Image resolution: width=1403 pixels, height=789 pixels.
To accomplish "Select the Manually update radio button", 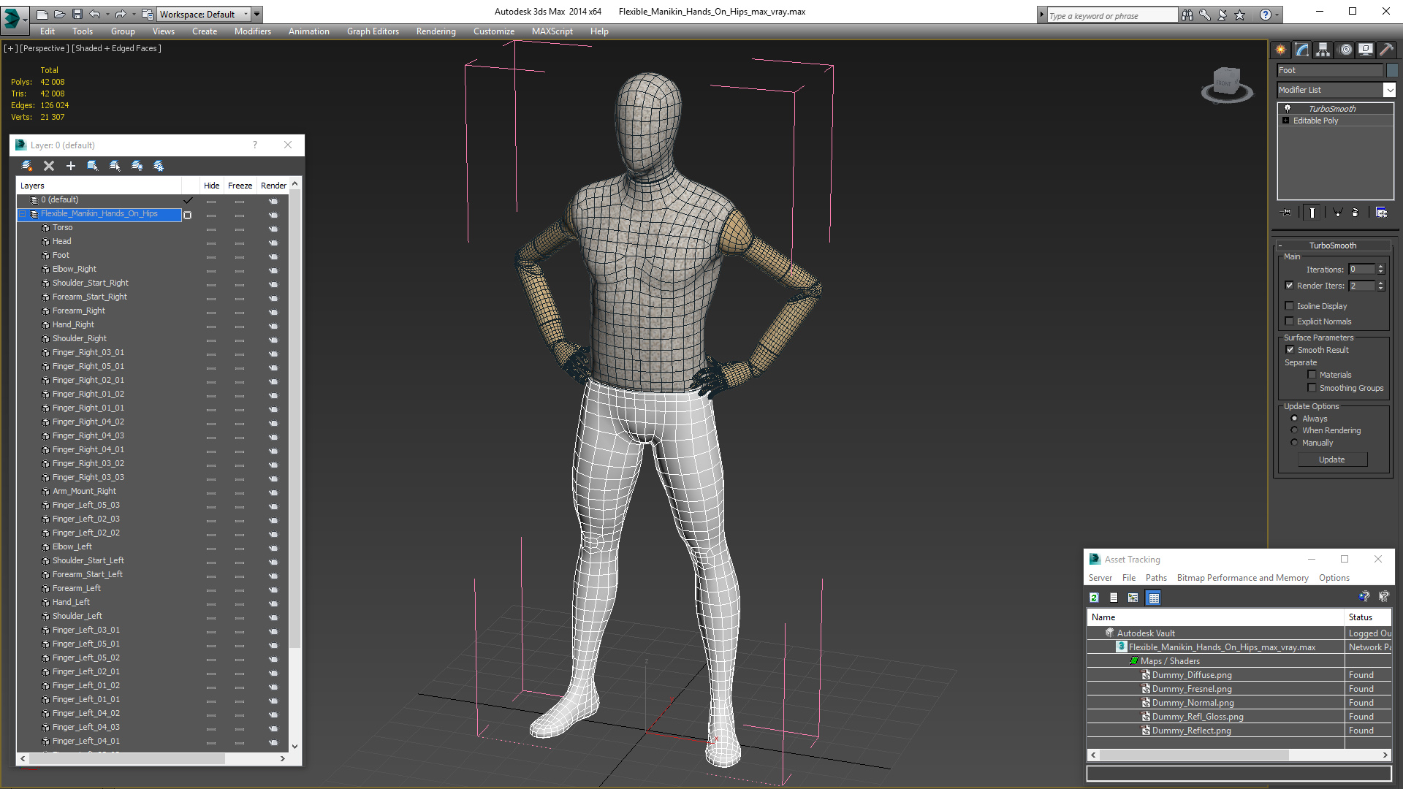I will tap(1295, 443).
